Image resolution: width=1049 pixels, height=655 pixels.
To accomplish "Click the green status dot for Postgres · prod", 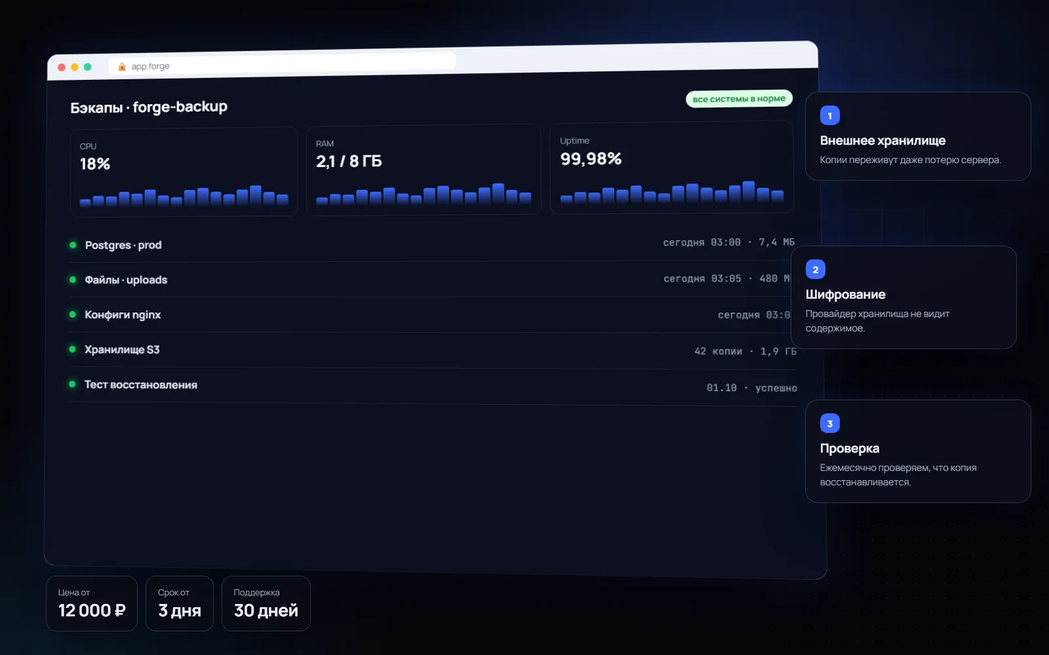I will [73, 245].
